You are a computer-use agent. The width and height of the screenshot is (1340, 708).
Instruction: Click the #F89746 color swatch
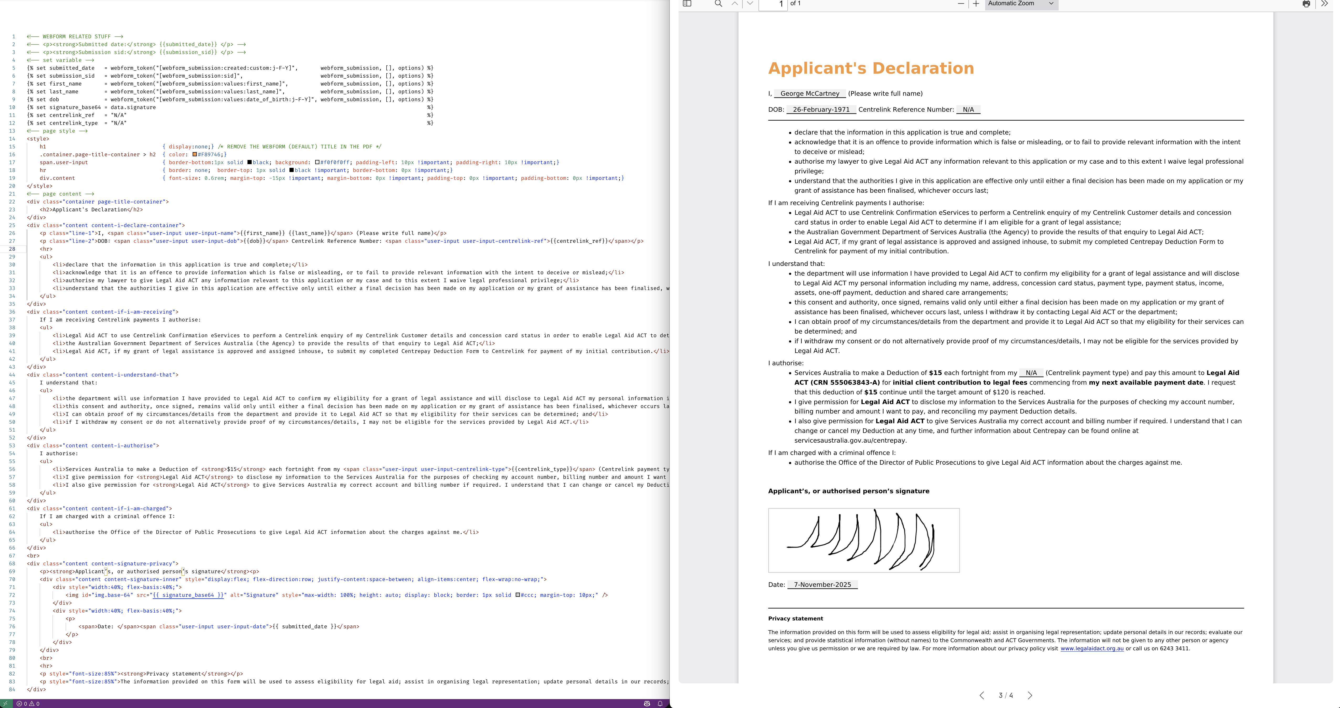coord(194,154)
